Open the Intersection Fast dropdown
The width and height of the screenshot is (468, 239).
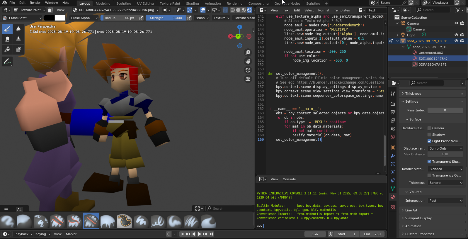tap(445, 201)
